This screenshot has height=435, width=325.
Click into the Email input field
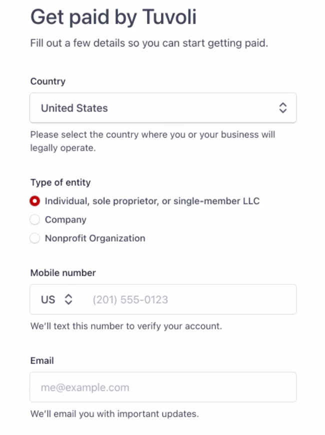(162, 387)
